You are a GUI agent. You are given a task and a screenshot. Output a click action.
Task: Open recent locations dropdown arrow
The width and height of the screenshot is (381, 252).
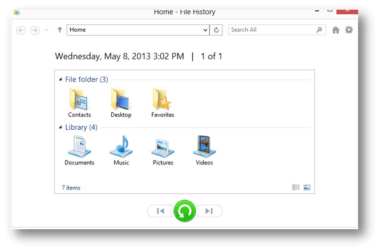[x=46, y=30]
